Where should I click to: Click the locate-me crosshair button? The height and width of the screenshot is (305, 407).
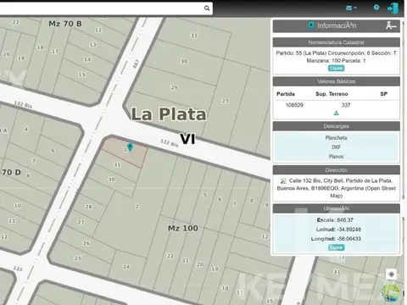(391, 274)
